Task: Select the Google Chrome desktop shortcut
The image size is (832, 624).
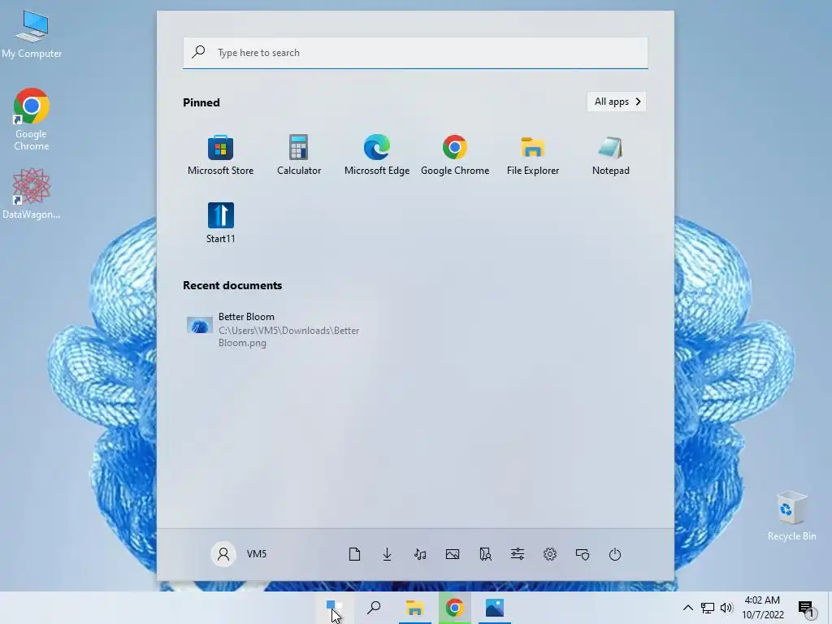Action: pyautogui.click(x=32, y=120)
